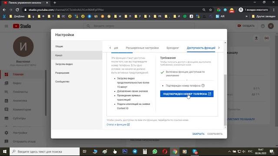Show hidden system tray icons
The width and height of the screenshot is (278, 156).
coord(229,152)
